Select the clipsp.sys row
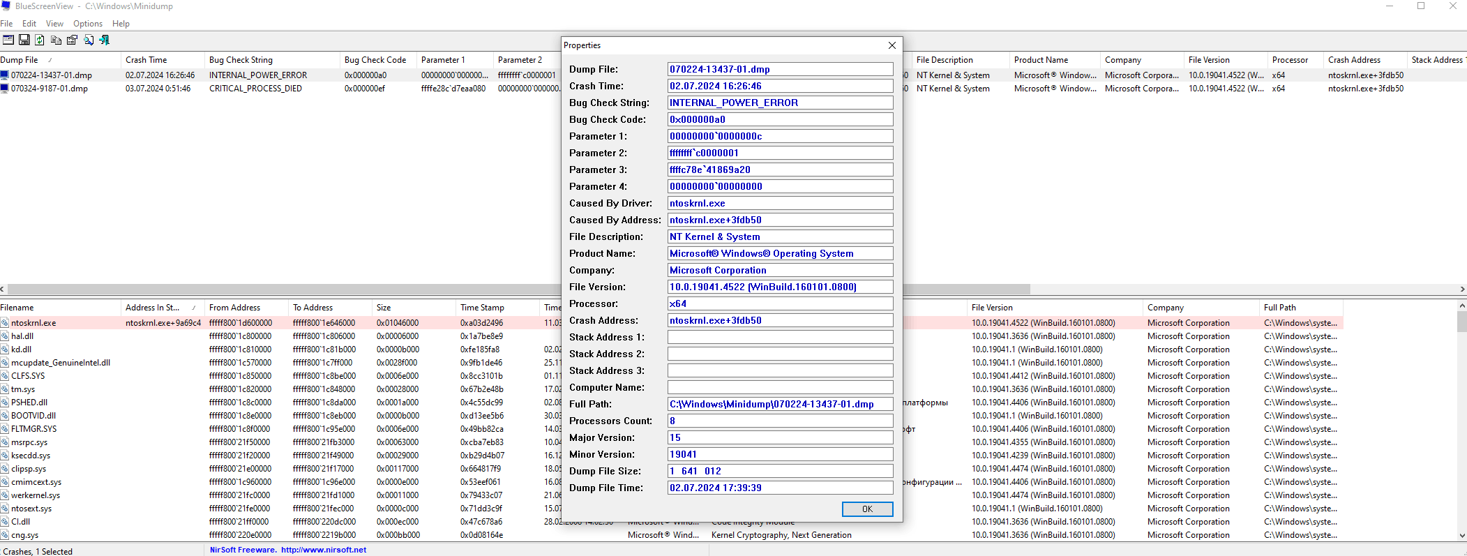The height and width of the screenshot is (556, 1467). click(671, 469)
